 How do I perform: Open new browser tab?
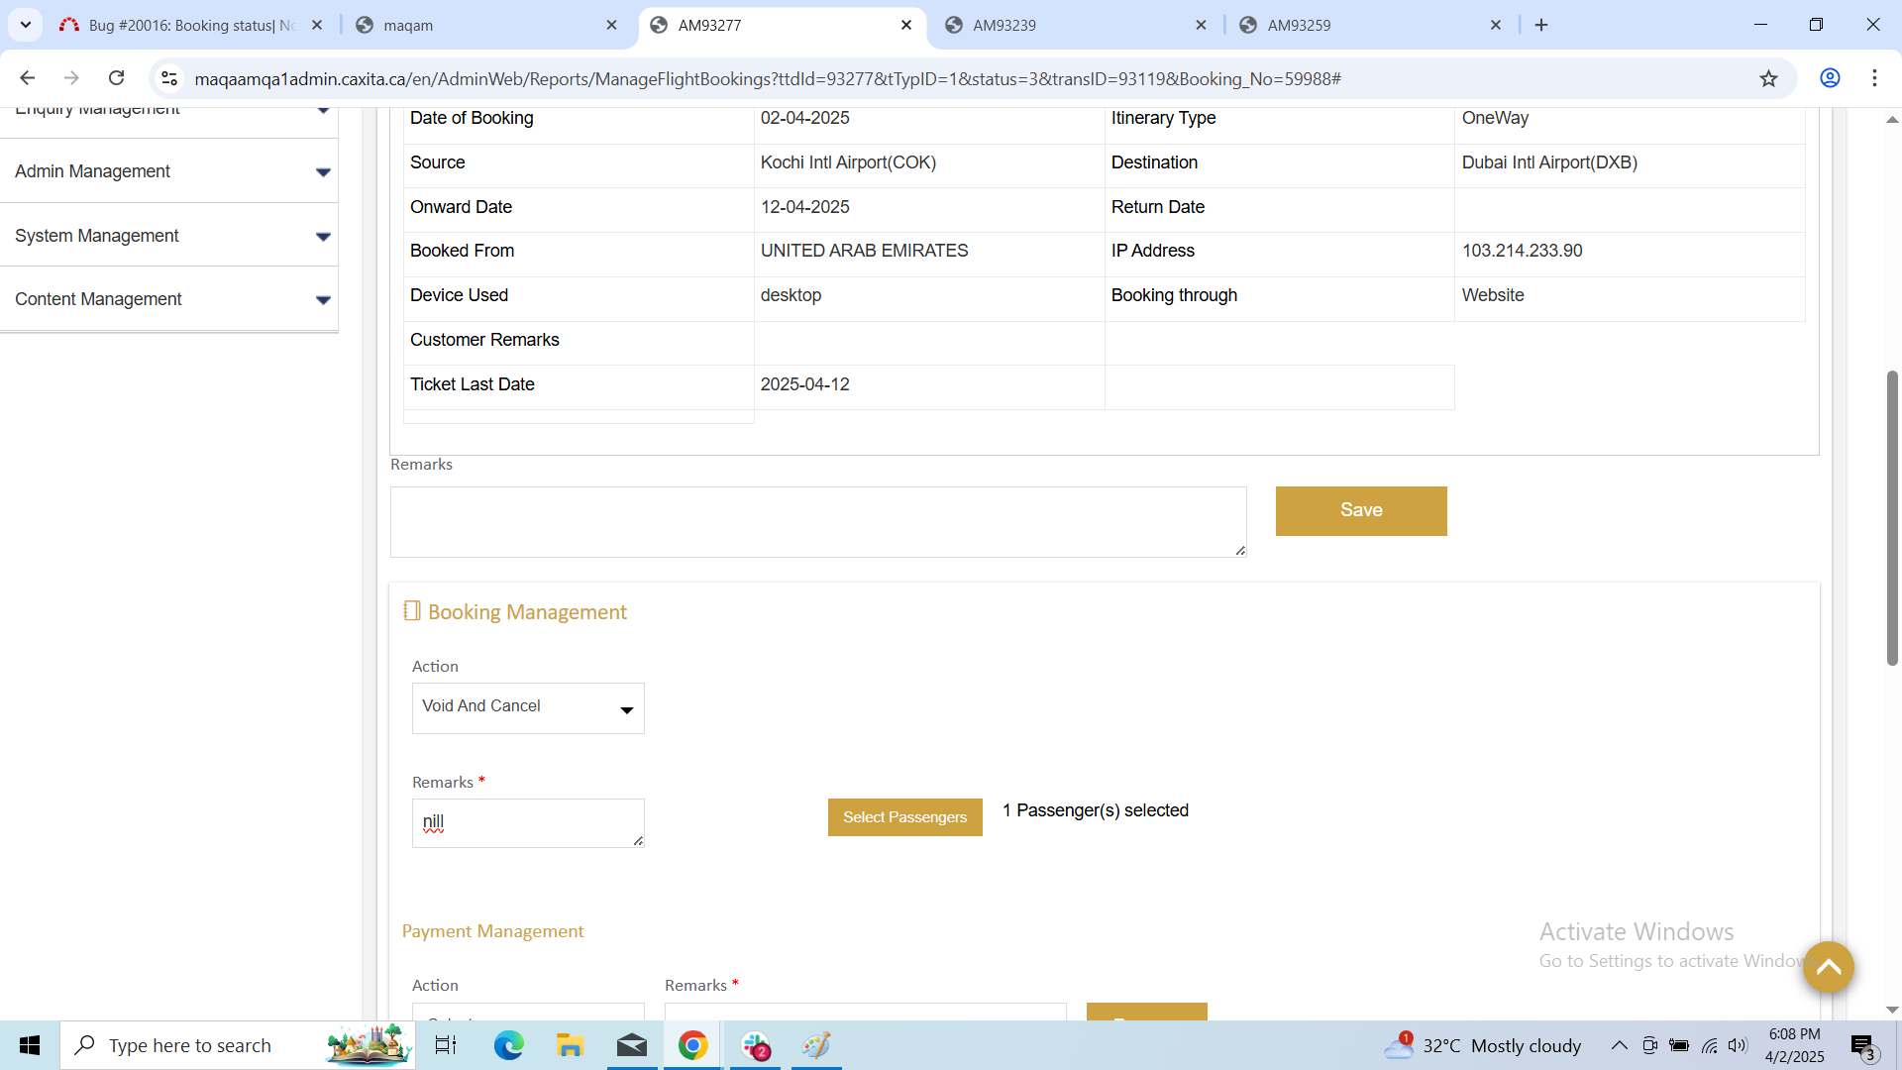click(1541, 25)
